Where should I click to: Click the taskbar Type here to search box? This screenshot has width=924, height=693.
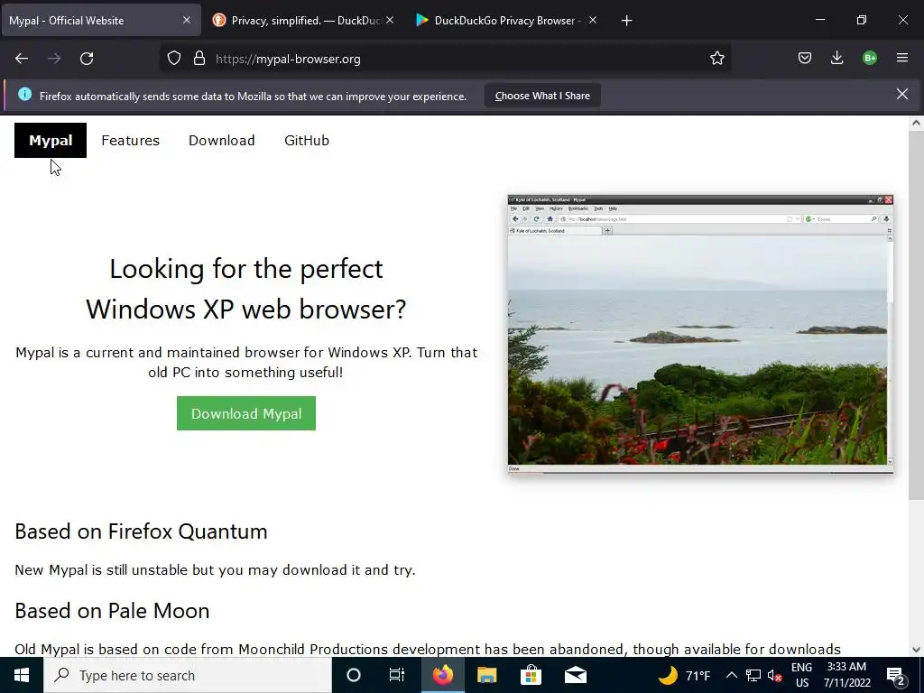point(188,675)
